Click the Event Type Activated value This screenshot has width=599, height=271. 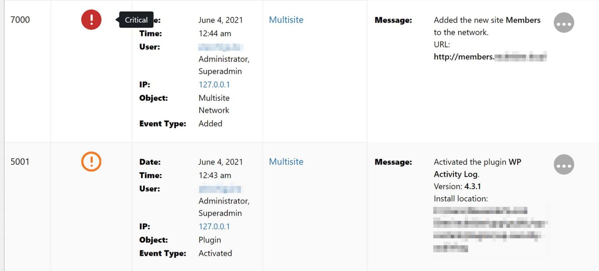click(215, 253)
